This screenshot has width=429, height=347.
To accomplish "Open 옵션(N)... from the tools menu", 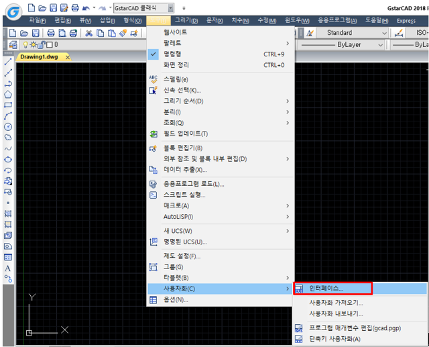I will coord(221,300).
